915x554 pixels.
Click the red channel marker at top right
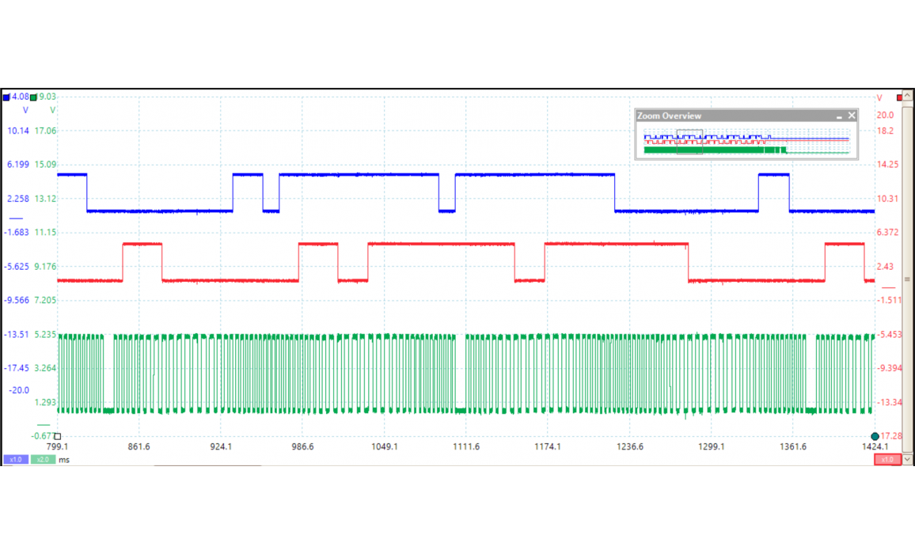[899, 97]
